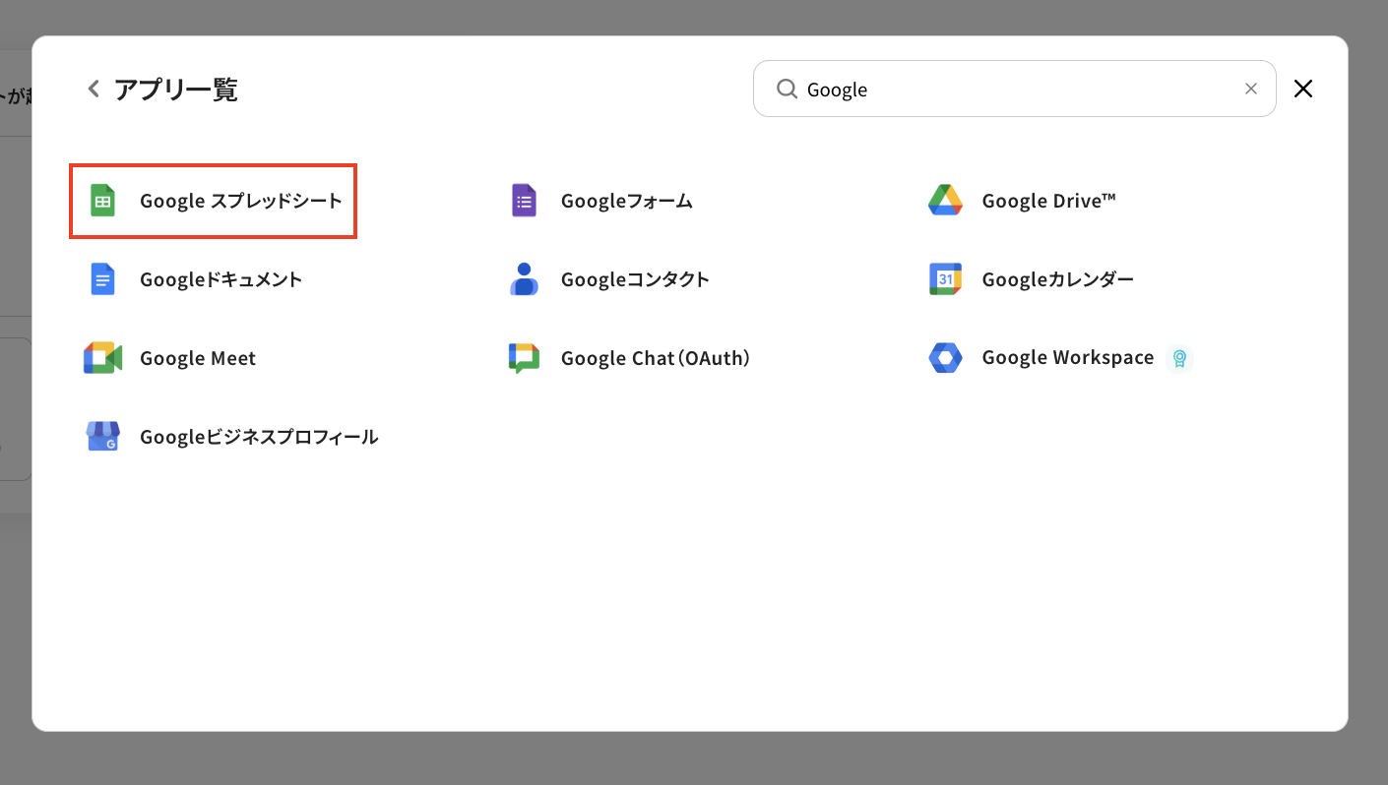This screenshot has width=1388, height=785.
Task: Click into the Google search input field
Action: (1014, 90)
